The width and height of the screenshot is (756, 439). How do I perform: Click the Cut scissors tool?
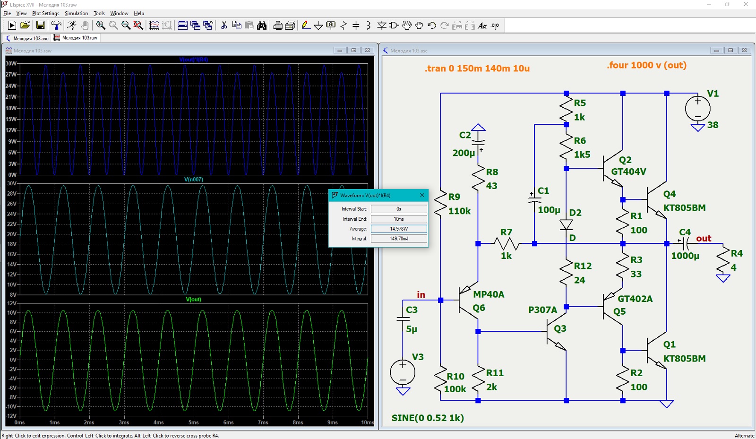224,26
